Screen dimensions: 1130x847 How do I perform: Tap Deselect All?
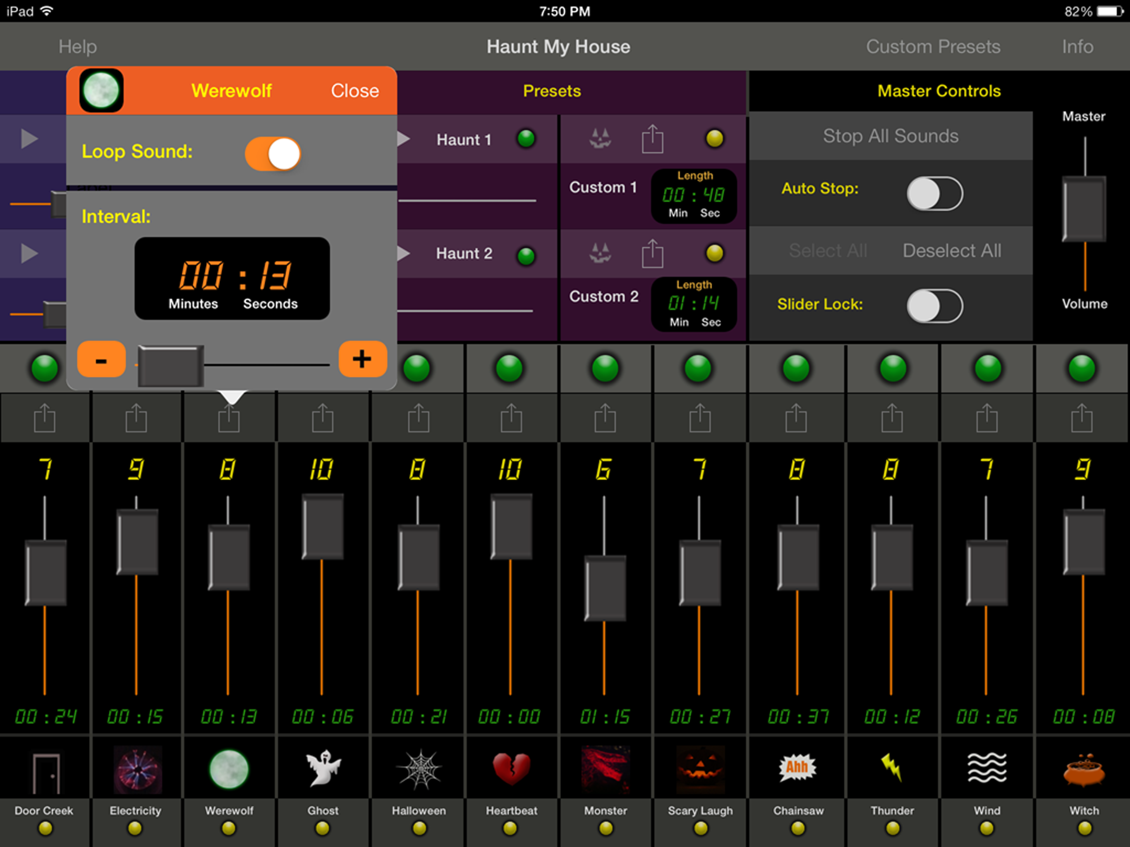952,250
